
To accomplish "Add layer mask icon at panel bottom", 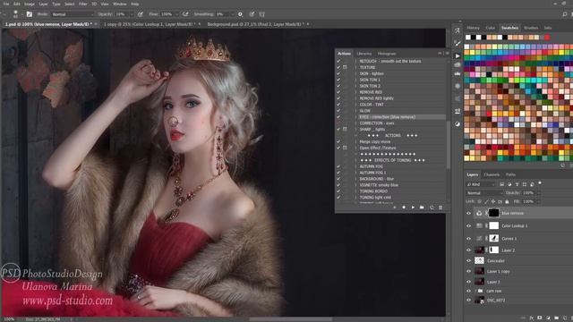I will (539, 318).
